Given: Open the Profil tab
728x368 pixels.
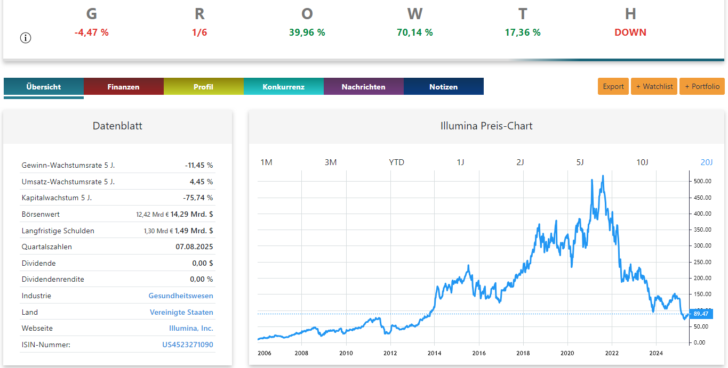Looking at the screenshot, I should pyautogui.click(x=204, y=87).
